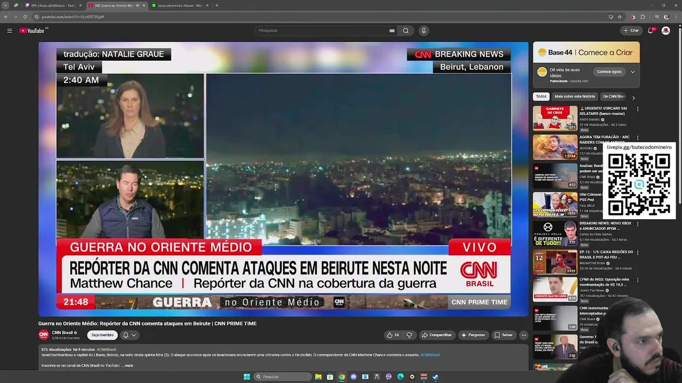
Task: Open the Ufa! Crimson video thumbnail
Action: [x=555, y=204]
